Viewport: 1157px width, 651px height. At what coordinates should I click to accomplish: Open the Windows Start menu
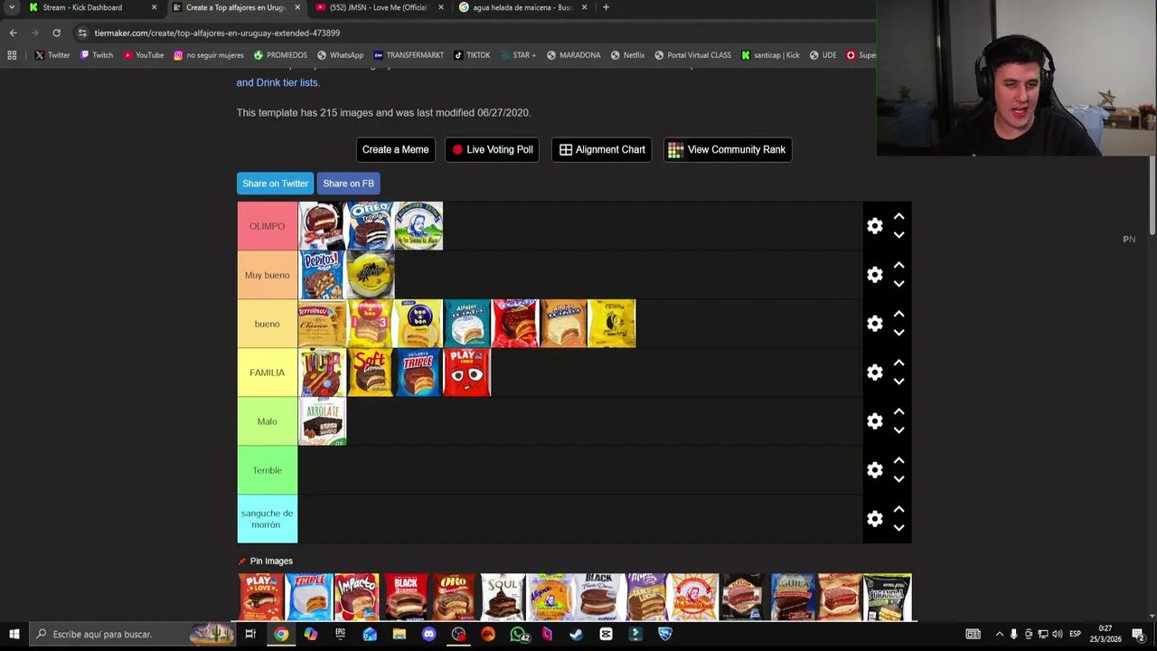[14, 634]
